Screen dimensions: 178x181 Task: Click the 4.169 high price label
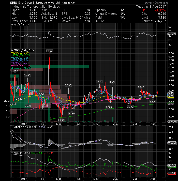(x=15, y=70)
